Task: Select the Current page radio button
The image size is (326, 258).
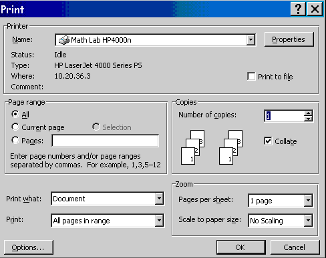Action: (x=15, y=127)
